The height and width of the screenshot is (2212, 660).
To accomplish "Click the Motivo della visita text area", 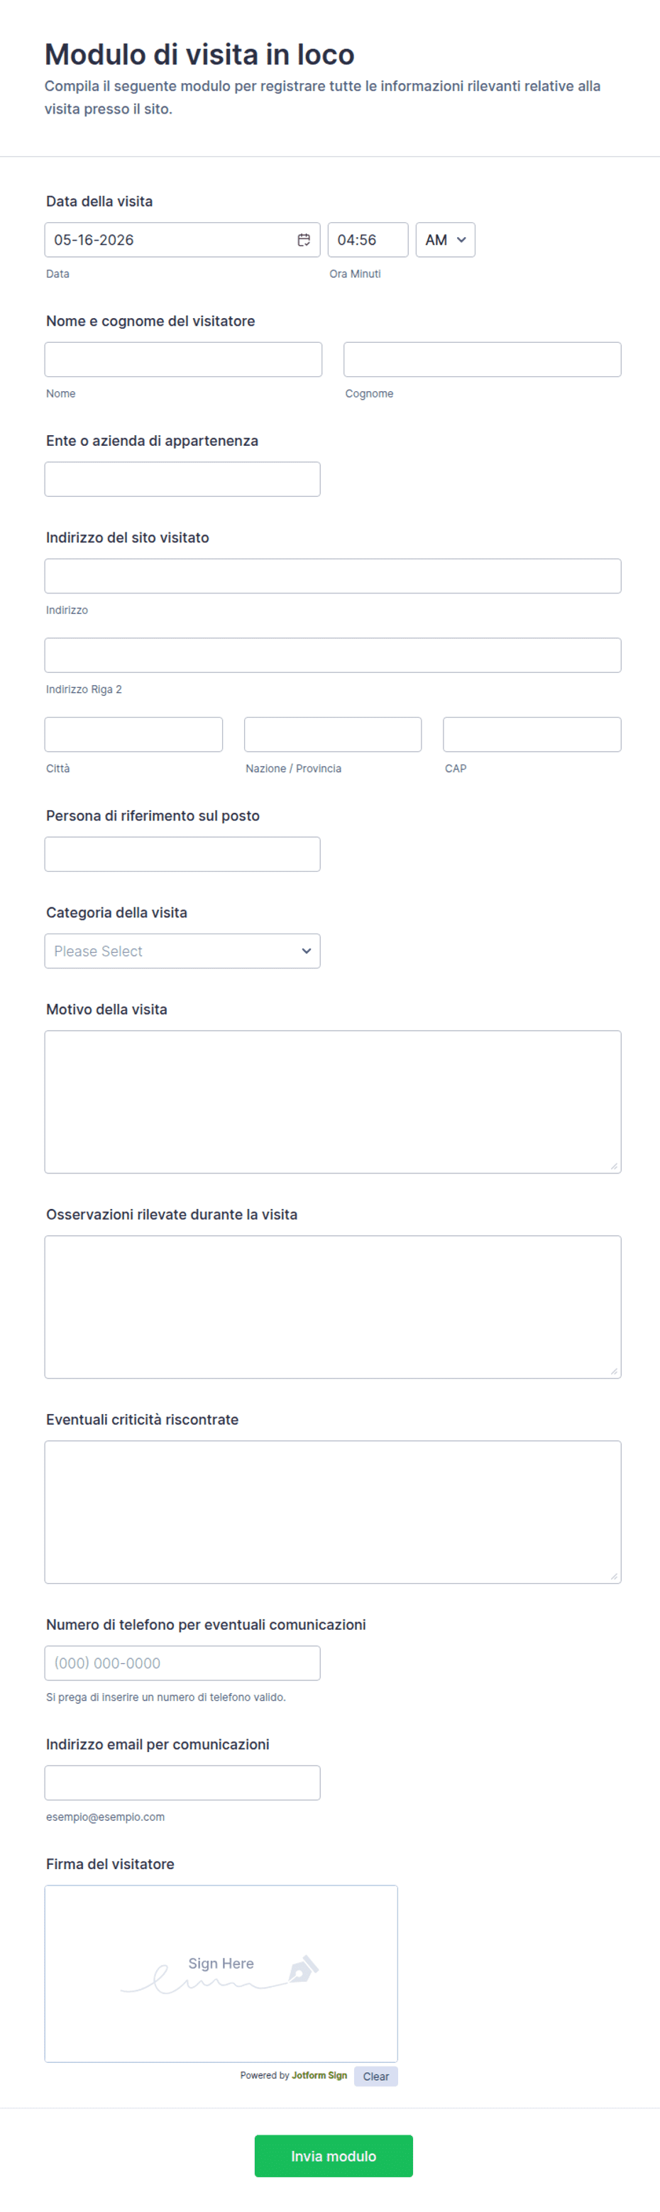I will click(x=333, y=1102).
